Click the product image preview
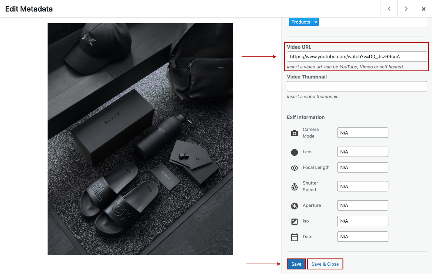Screen dimensions: 432x274 pyautogui.click(x=140, y=139)
